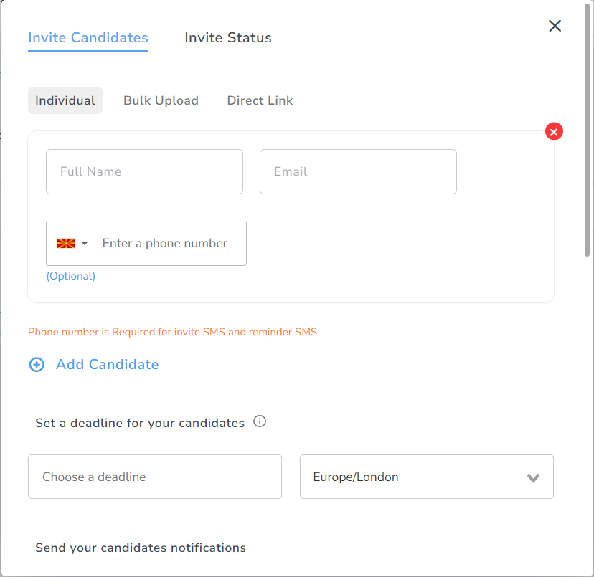Click the chevron arrow in timezone selector
This screenshot has width=594, height=577.
coord(533,478)
